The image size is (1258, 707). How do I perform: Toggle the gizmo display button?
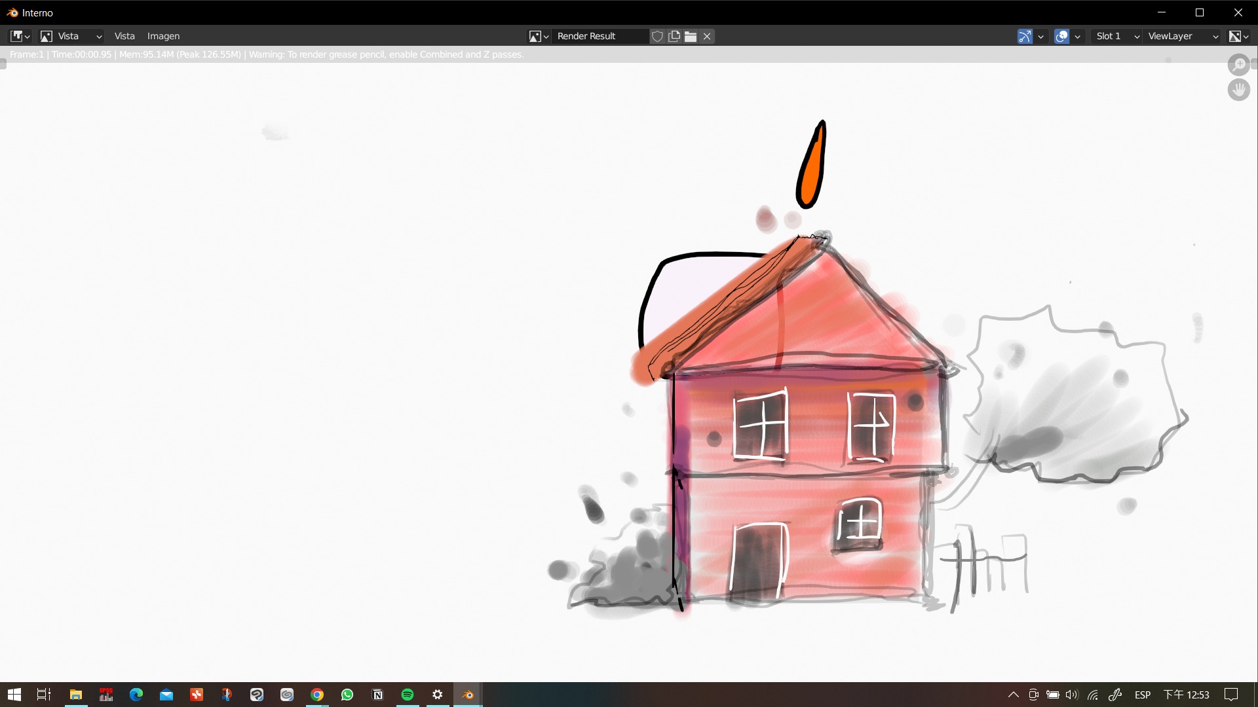(x=1025, y=36)
